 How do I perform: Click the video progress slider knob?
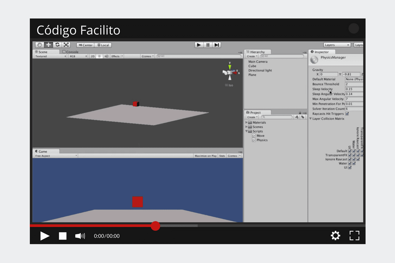[x=155, y=226]
